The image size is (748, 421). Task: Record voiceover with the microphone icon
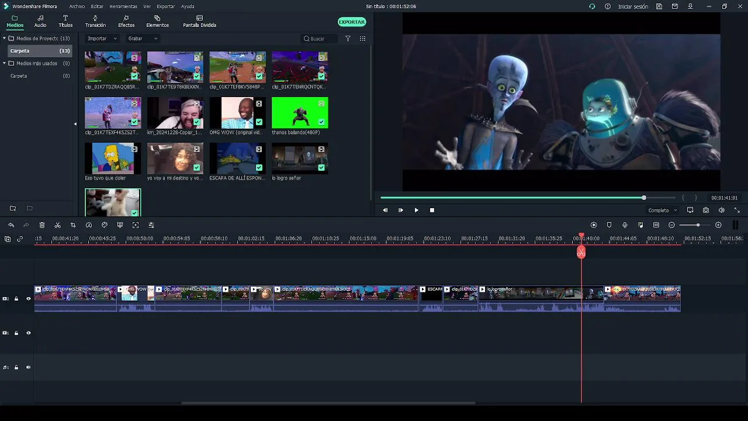[x=625, y=225]
